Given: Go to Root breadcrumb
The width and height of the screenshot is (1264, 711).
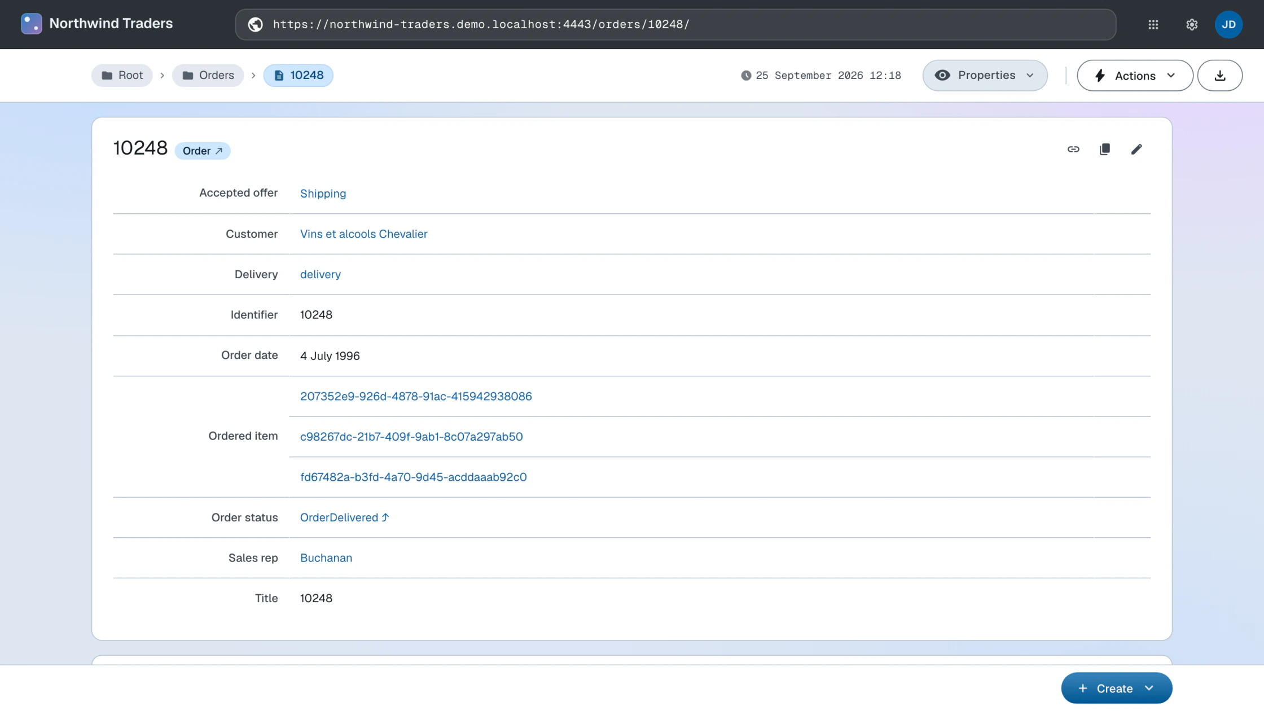Looking at the screenshot, I should pyautogui.click(x=122, y=76).
